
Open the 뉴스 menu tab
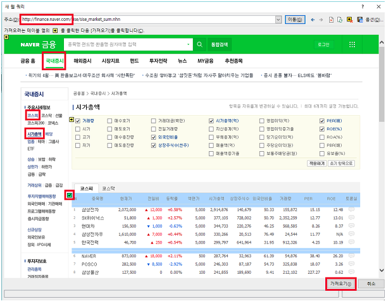(182, 61)
